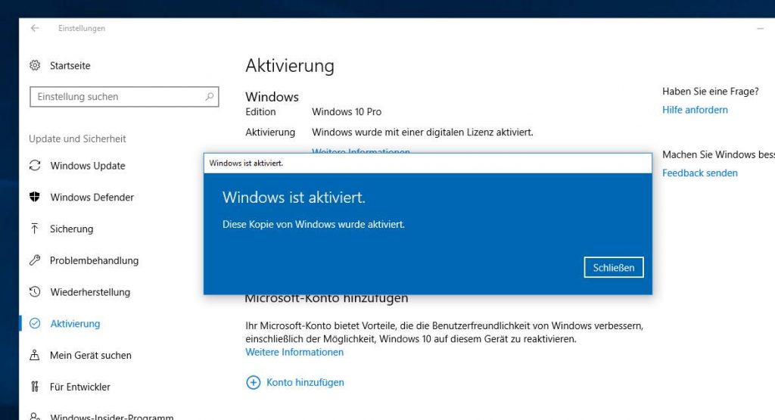Click the Problembehandlung wrench icon
Image resolution: width=775 pixels, height=420 pixels.
click(x=35, y=260)
